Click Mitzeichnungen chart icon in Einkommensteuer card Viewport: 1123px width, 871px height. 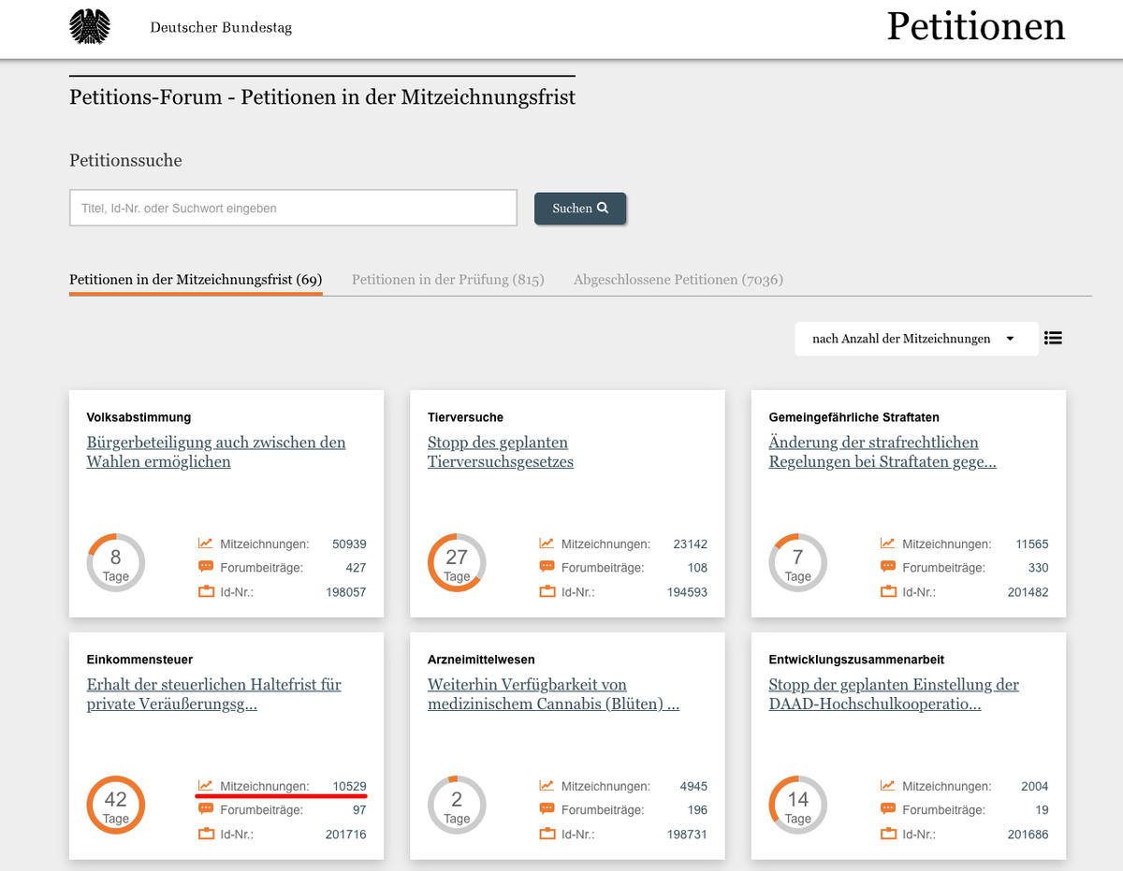(x=206, y=786)
